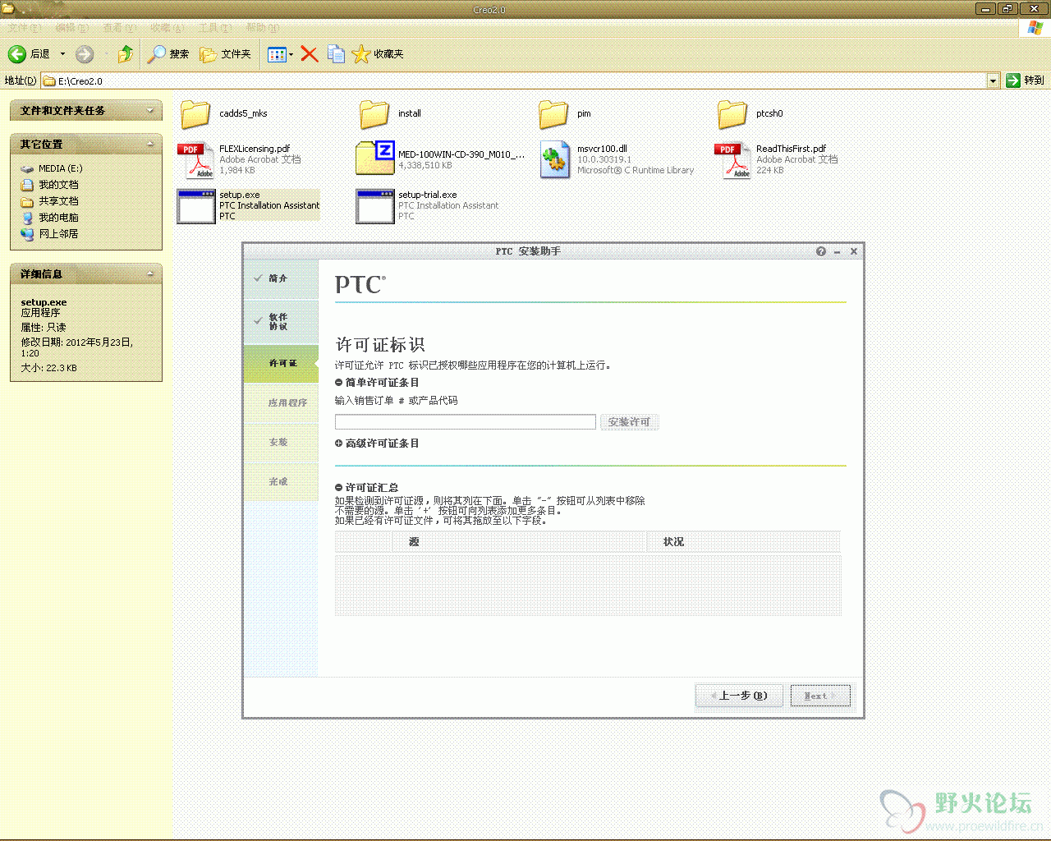Open the Views icon in toolbar
The image size is (1051, 841).
[x=277, y=54]
